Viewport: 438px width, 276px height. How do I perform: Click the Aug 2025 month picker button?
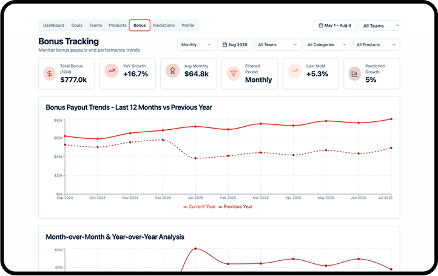point(234,44)
